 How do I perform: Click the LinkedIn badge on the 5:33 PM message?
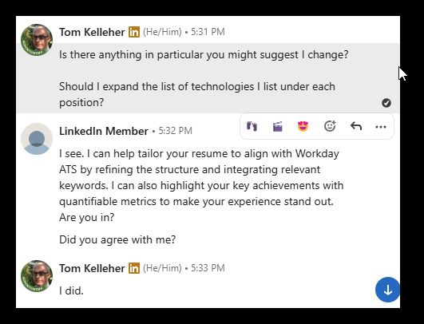[134, 268]
